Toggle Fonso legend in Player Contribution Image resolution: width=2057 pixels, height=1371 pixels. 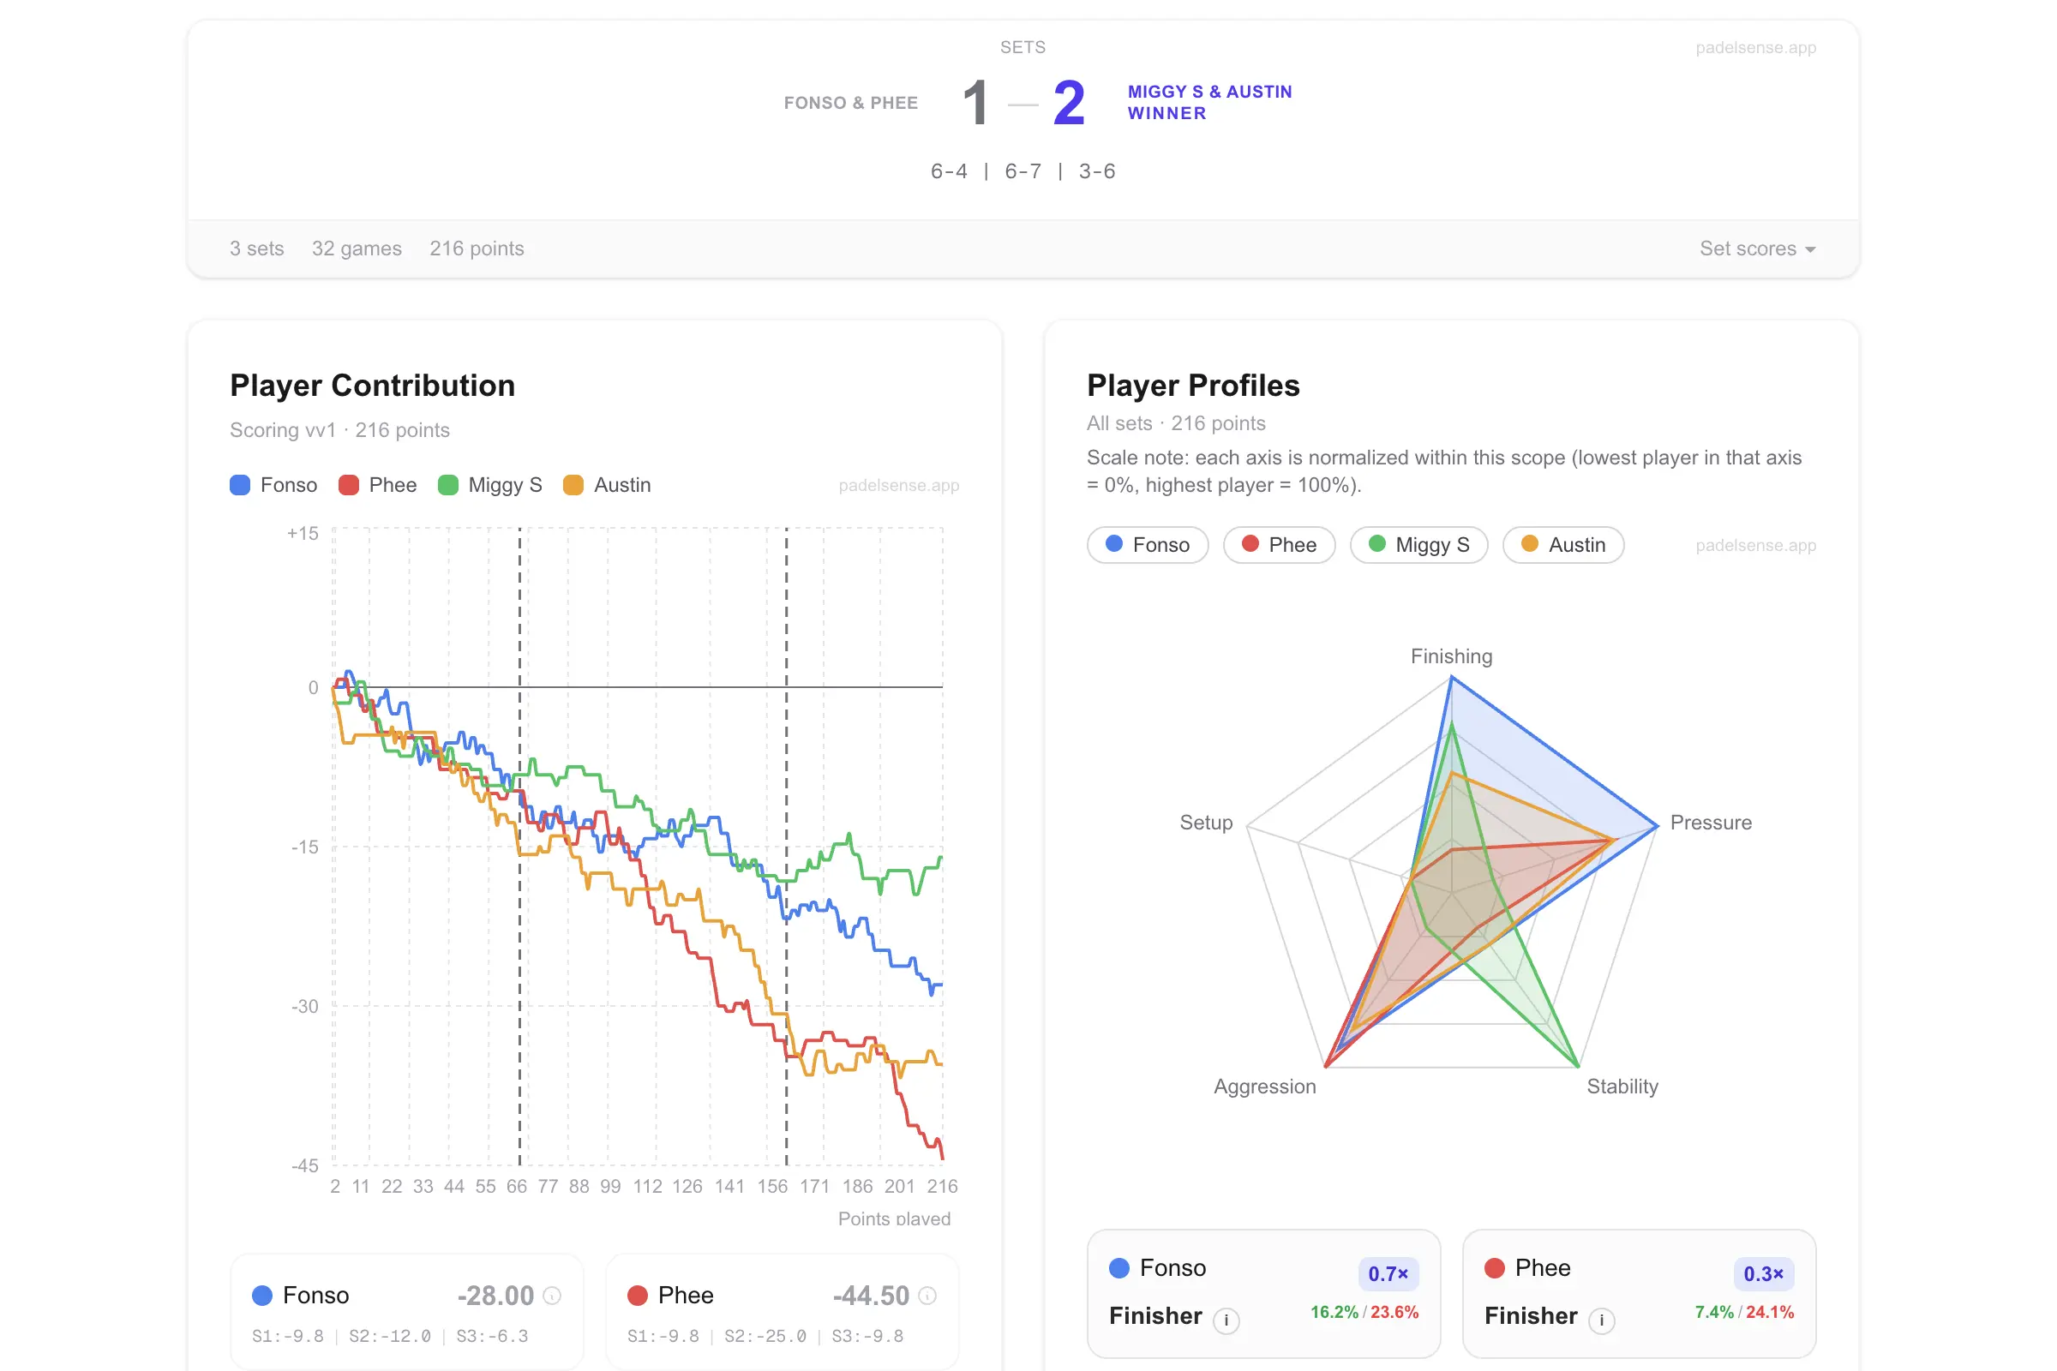(x=273, y=485)
